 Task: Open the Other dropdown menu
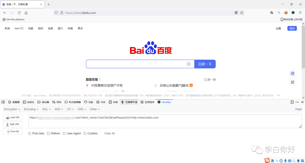click(x=95, y=109)
